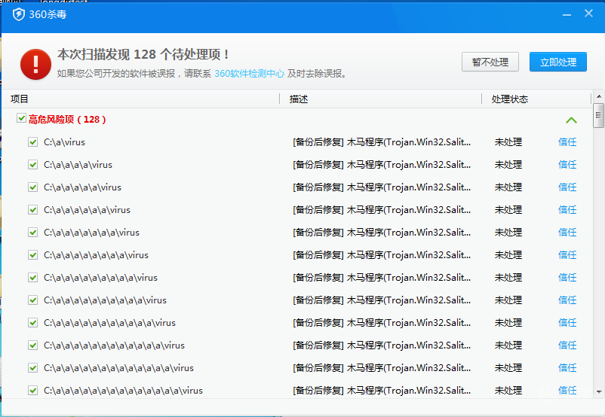Click 信任 for C:\a\virus
The width and height of the screenshot is (605, 417).
pyautogui.click(x=567, y=142)
